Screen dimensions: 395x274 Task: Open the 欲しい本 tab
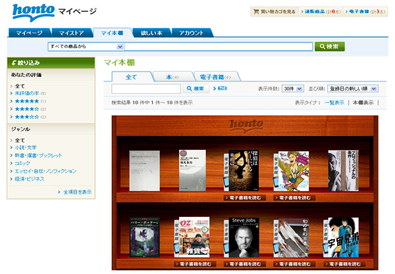point(151,33)
